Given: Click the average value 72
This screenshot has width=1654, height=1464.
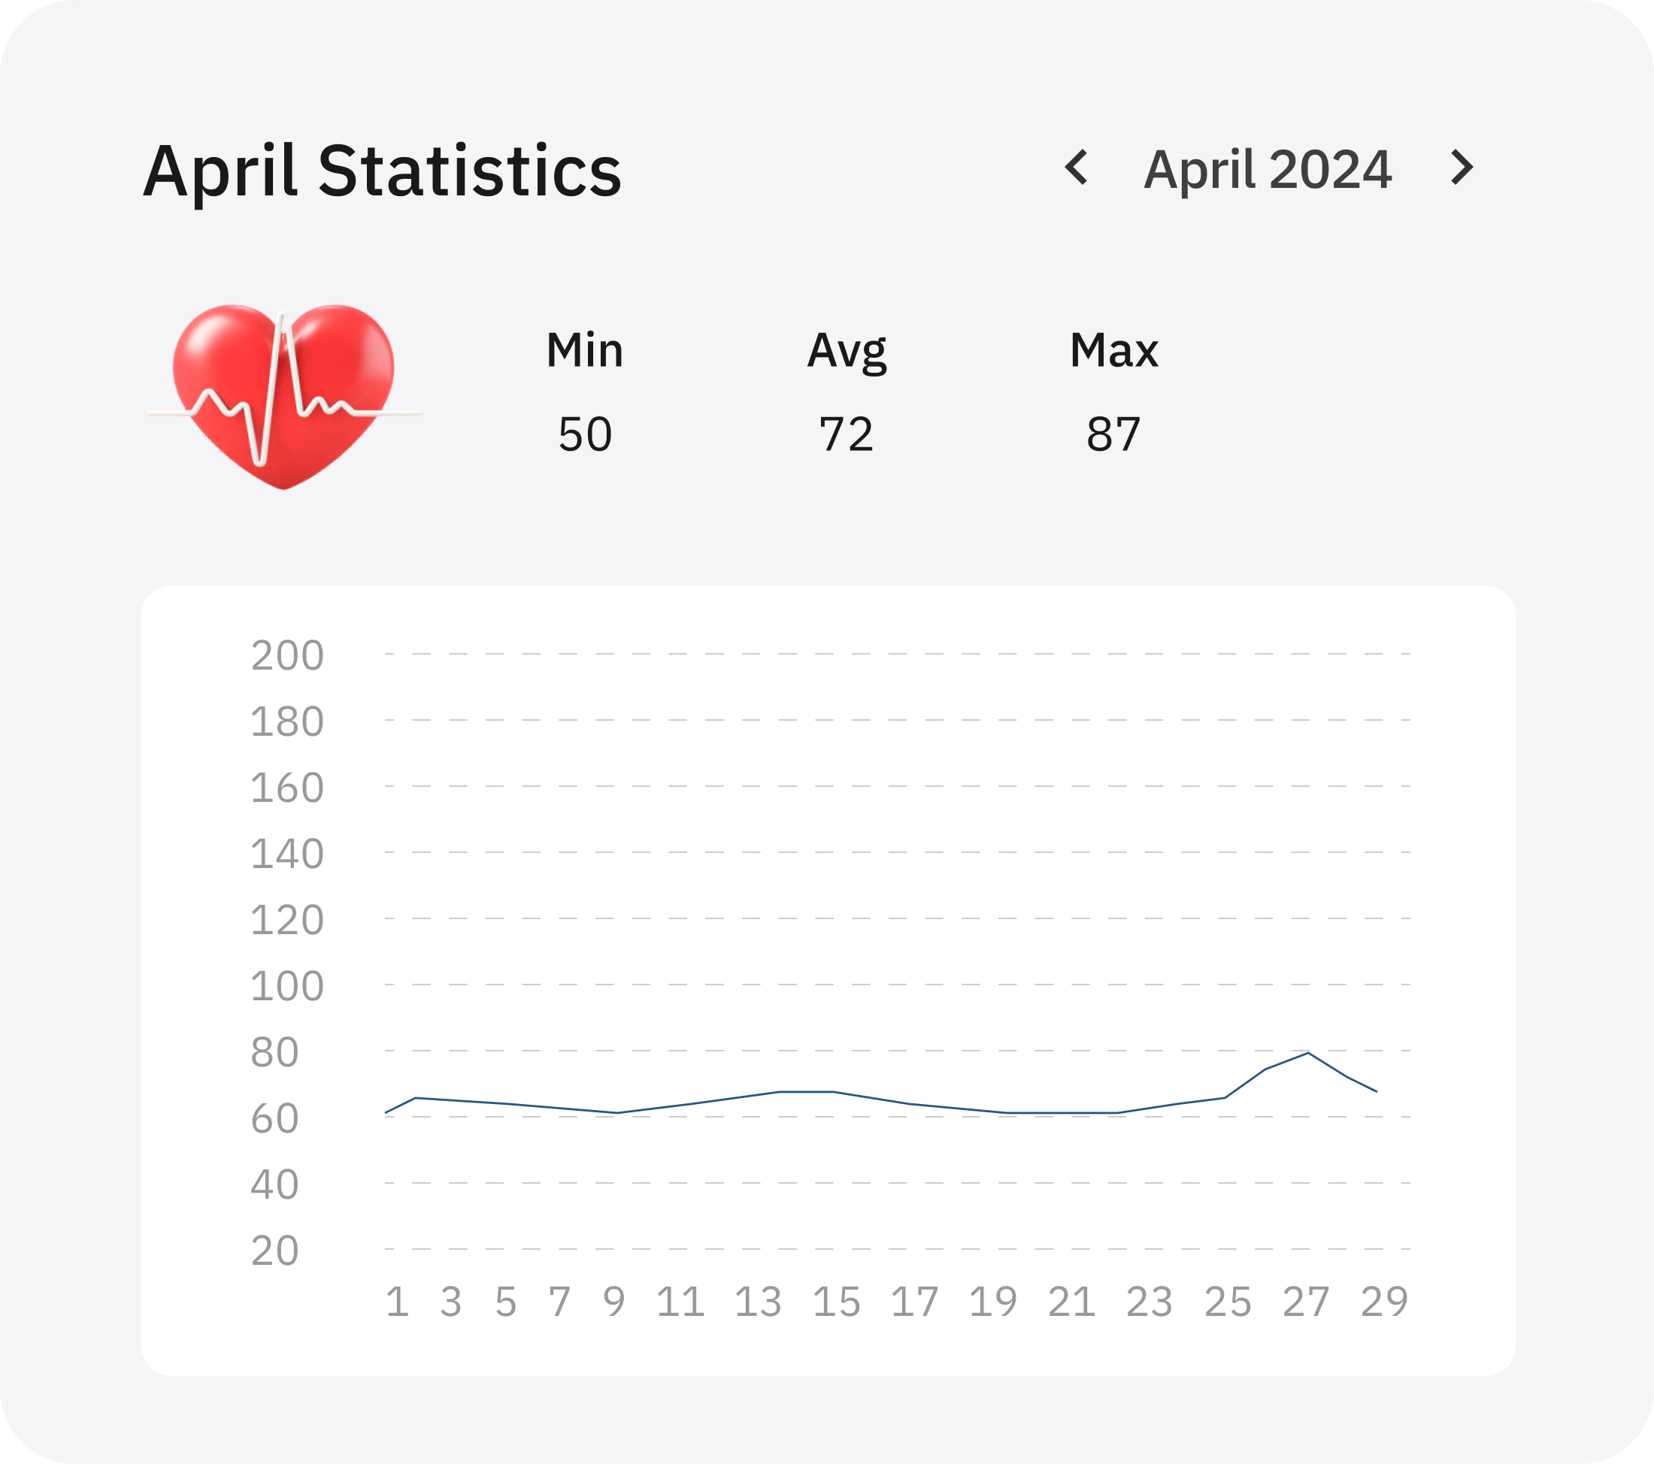Looking at the screenshot, I should (x=847, y=434).
